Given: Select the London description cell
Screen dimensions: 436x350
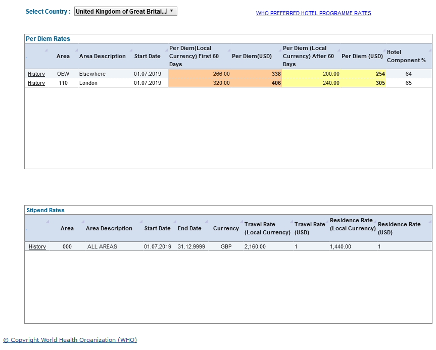Looking at the screenshot, I should click(88, 83).
